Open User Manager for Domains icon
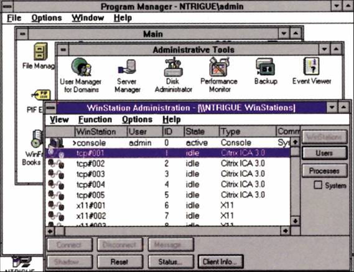 pos(81,67)
